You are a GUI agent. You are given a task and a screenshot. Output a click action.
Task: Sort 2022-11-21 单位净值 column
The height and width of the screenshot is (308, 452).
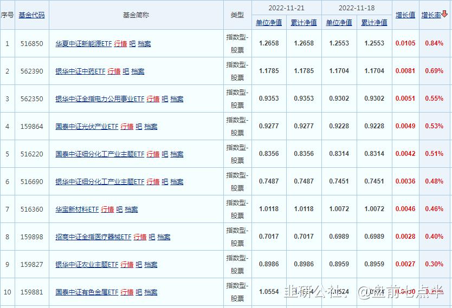tap(269, 22)
